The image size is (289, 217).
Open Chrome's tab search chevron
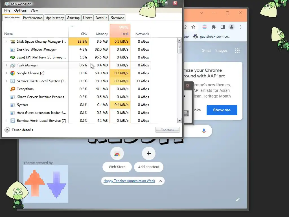[202, 13]
